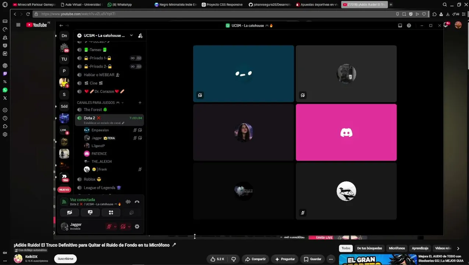The image size is (469, 265).
Task: Select the Aprendizaje filter chip
Action: pos(420,248)
